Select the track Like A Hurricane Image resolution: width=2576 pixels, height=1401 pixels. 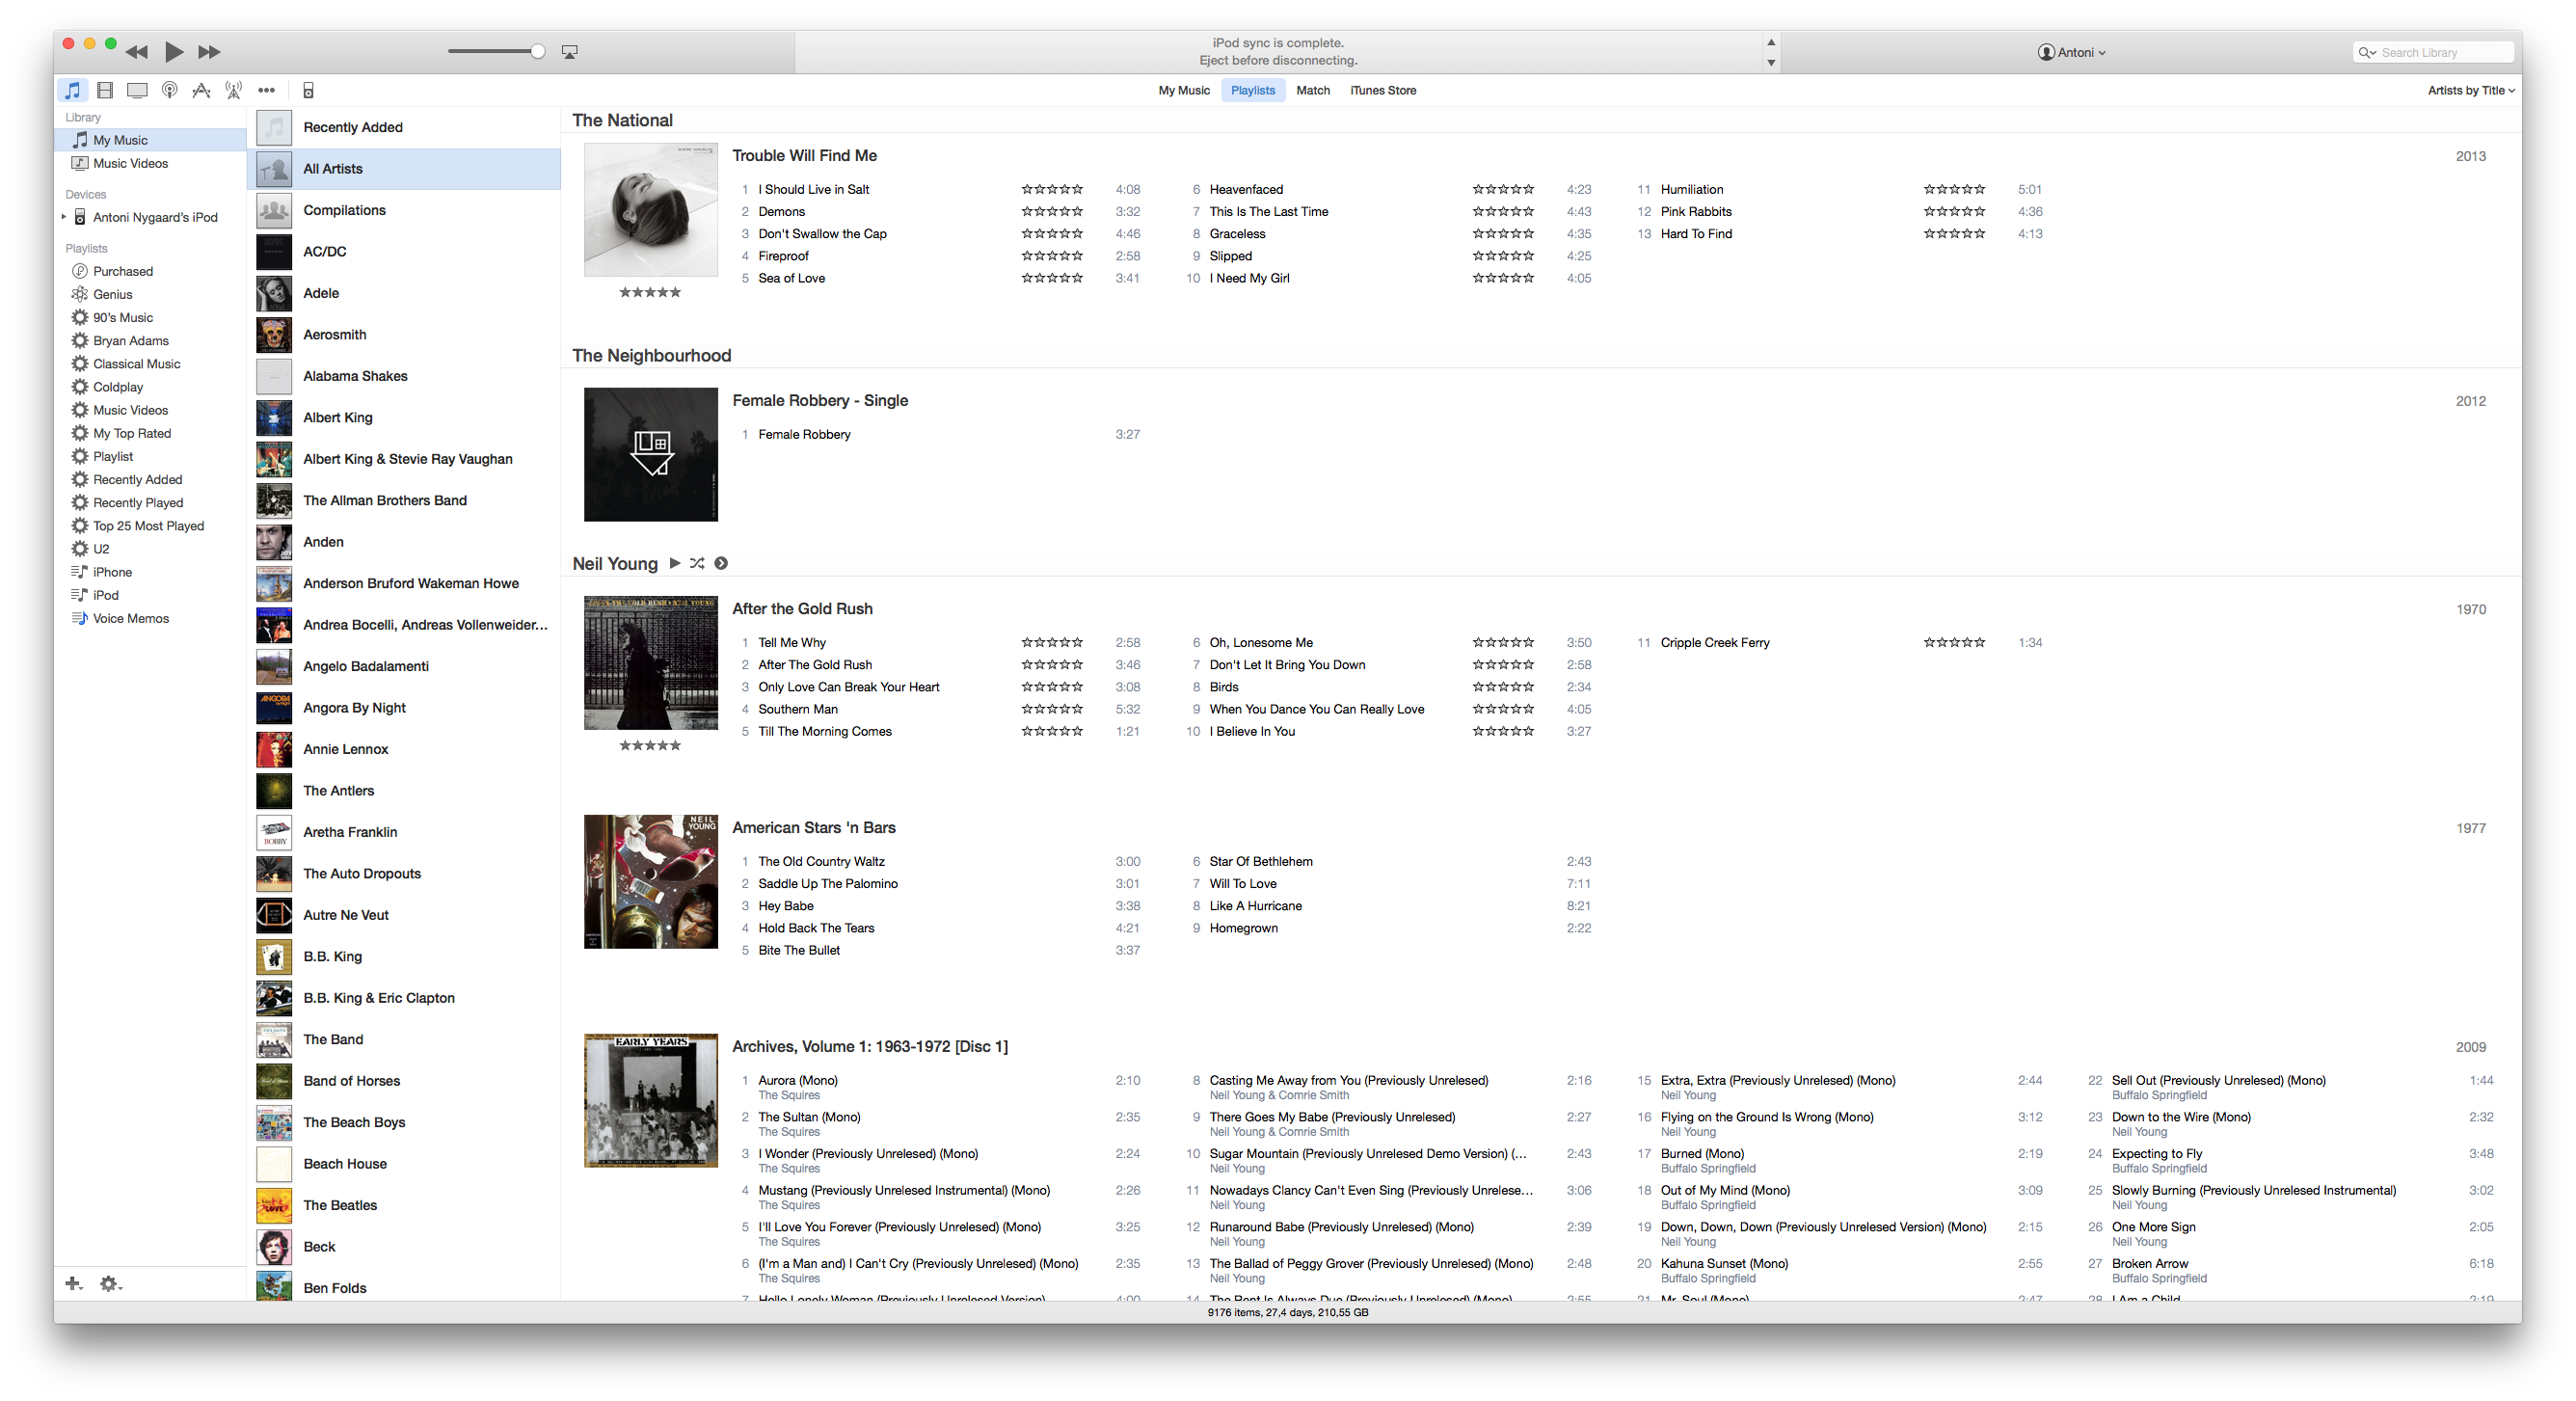coord(1255,906)
